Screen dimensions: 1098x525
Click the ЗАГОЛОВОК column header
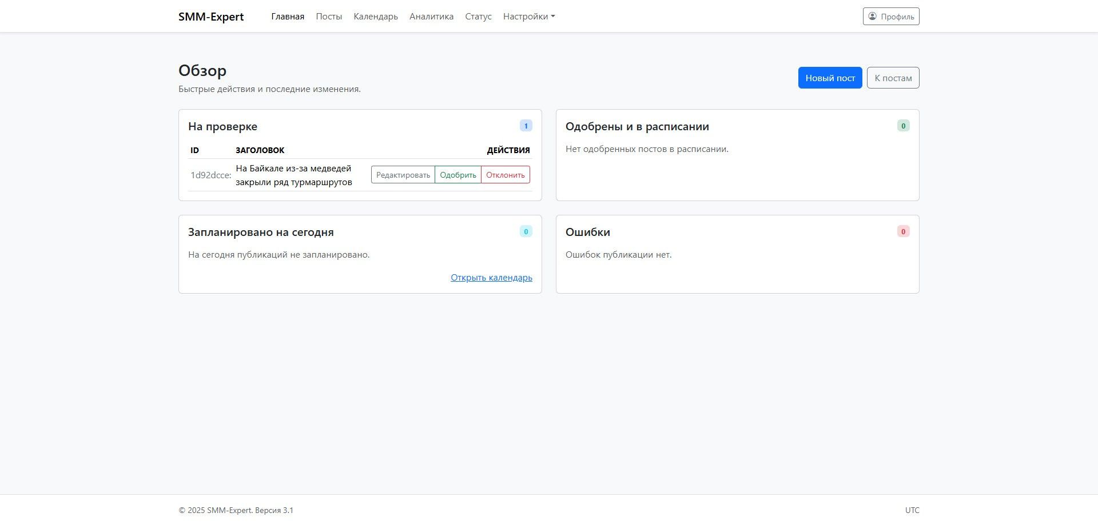[260, 150]
